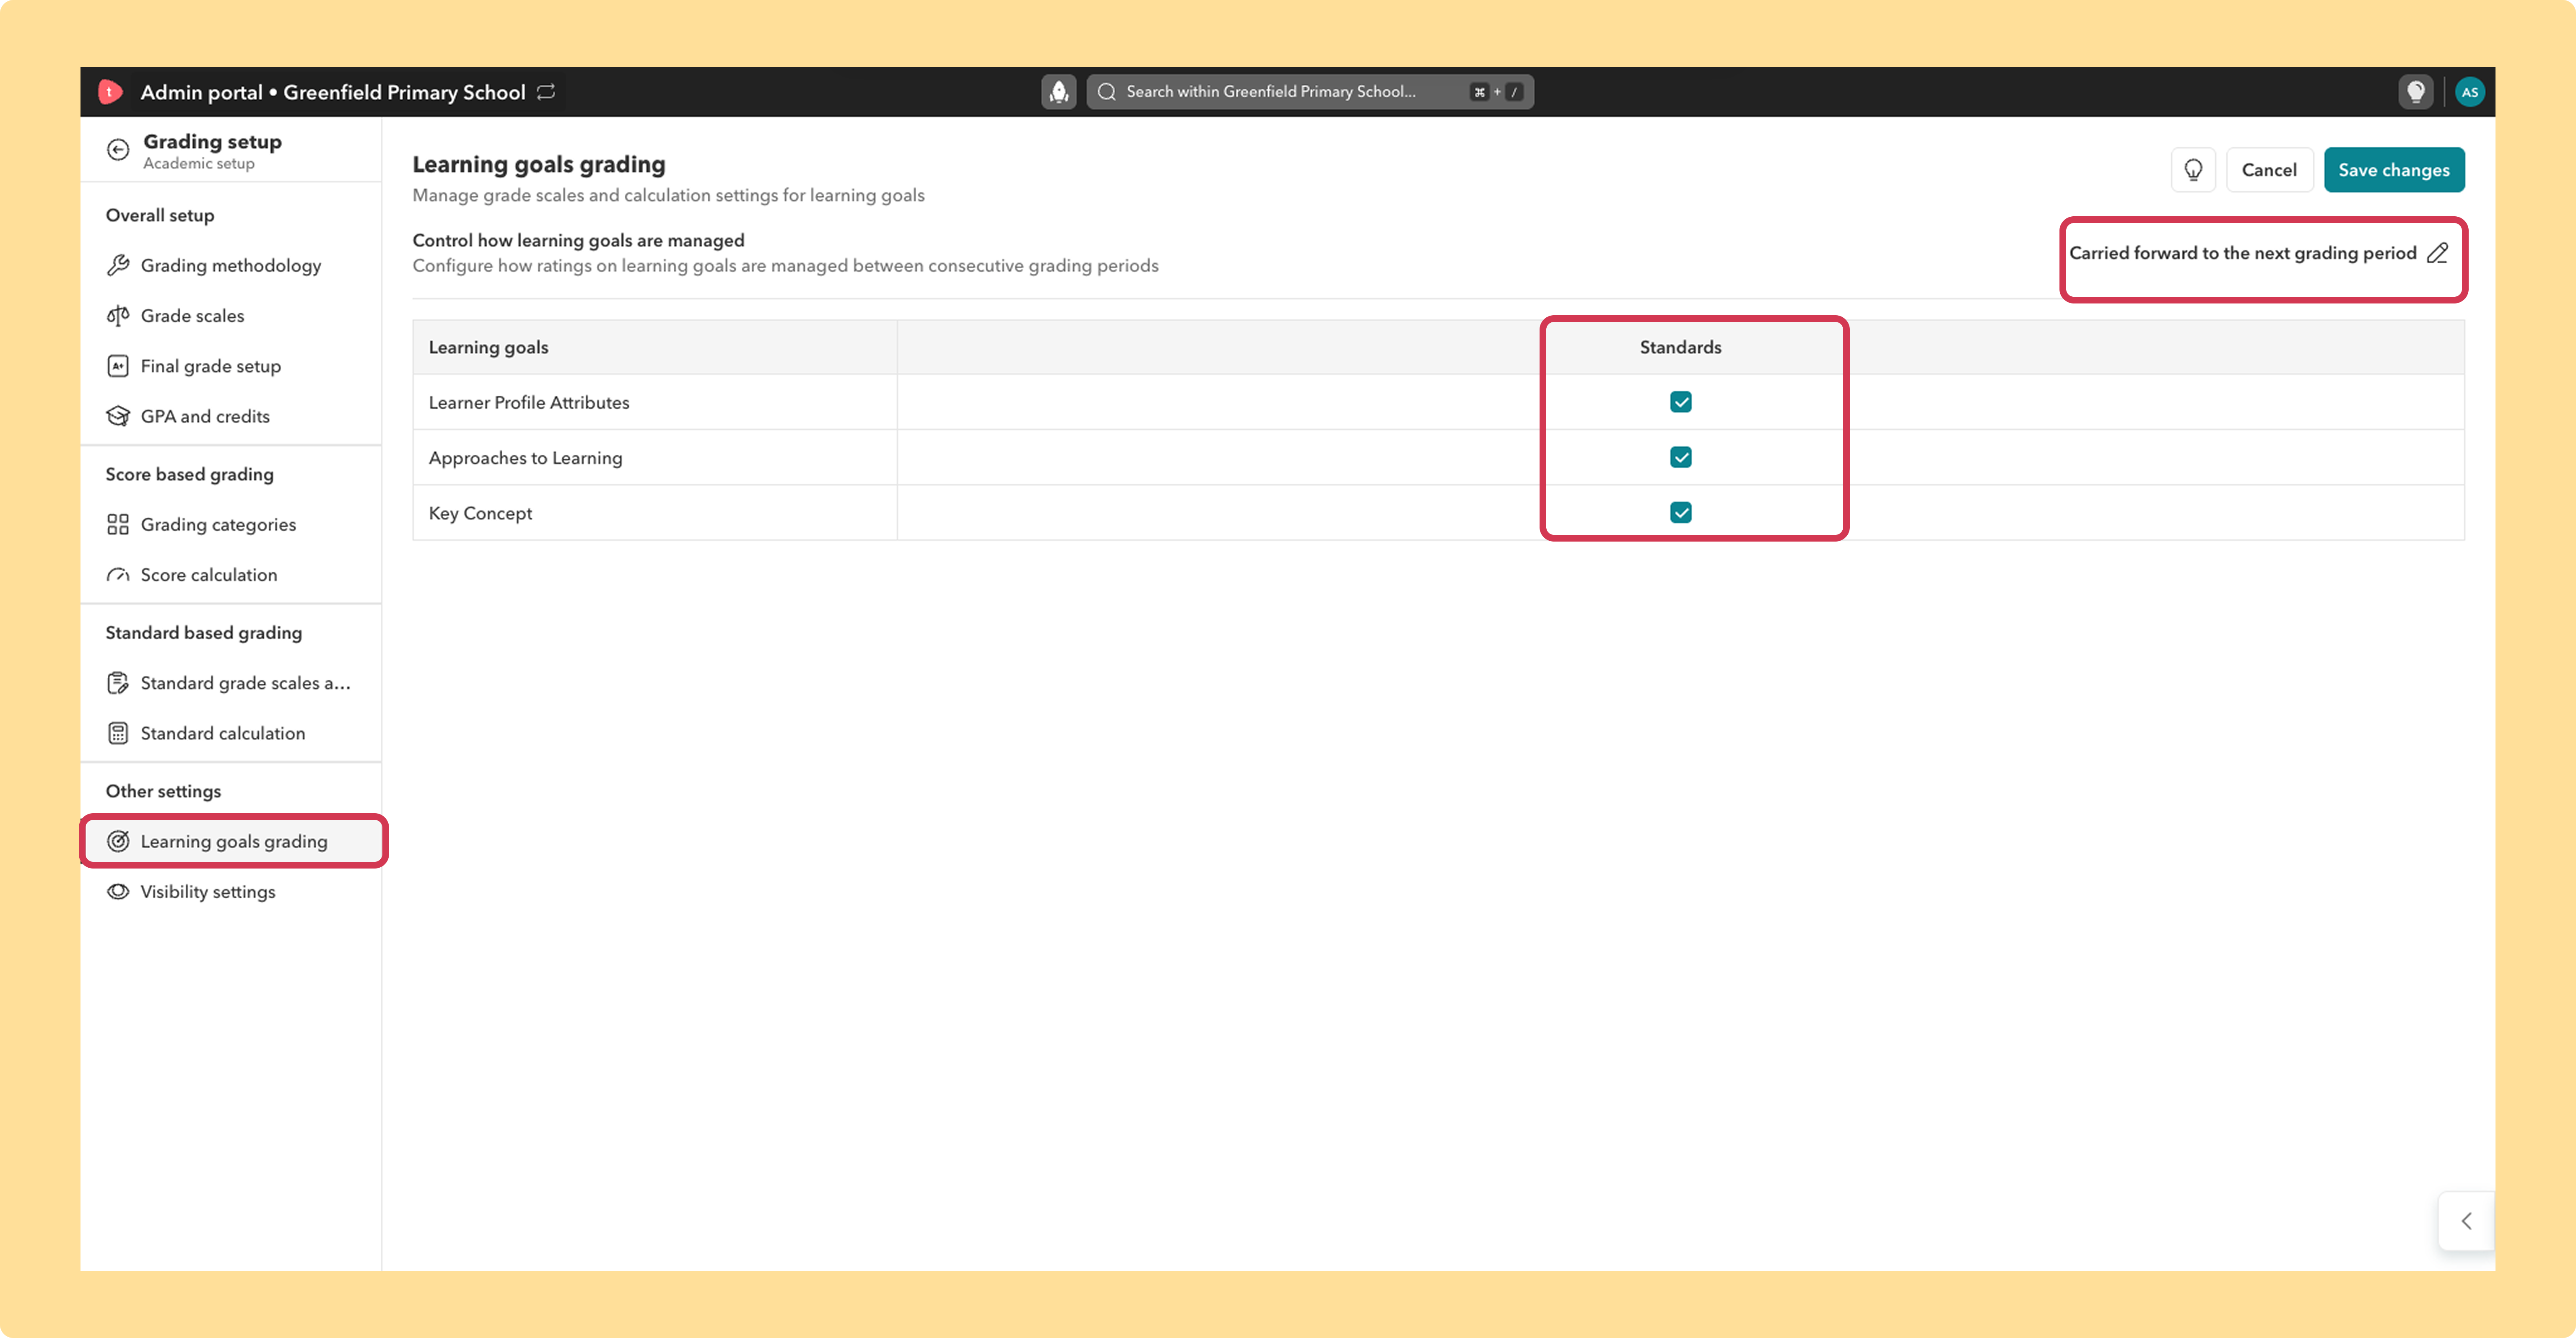Click the Standard grade scales icon
The height and width of the screenshot is (1338, 2576).
coord(118,683)
